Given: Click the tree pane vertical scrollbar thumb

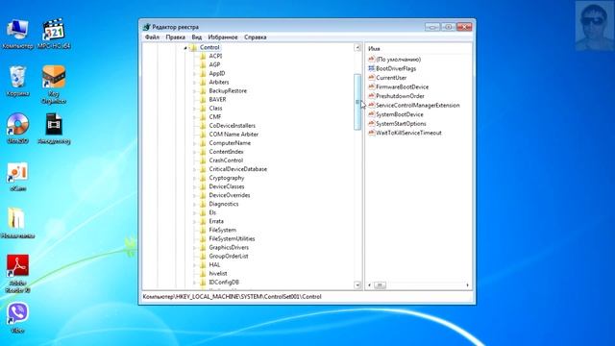Looking at the screenshot, I should [357, 102].
